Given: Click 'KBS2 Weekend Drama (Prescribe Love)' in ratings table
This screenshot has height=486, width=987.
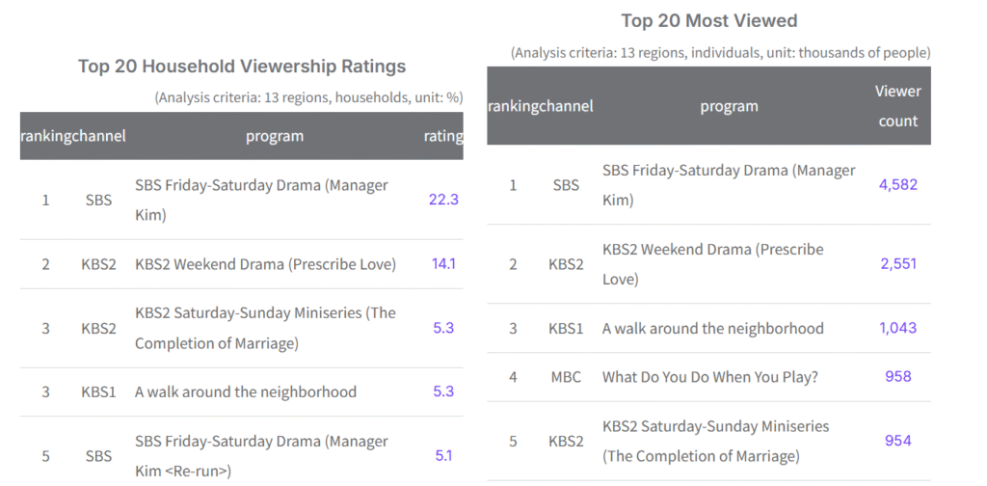Looking at the screenshot, I should click(266, 264).
